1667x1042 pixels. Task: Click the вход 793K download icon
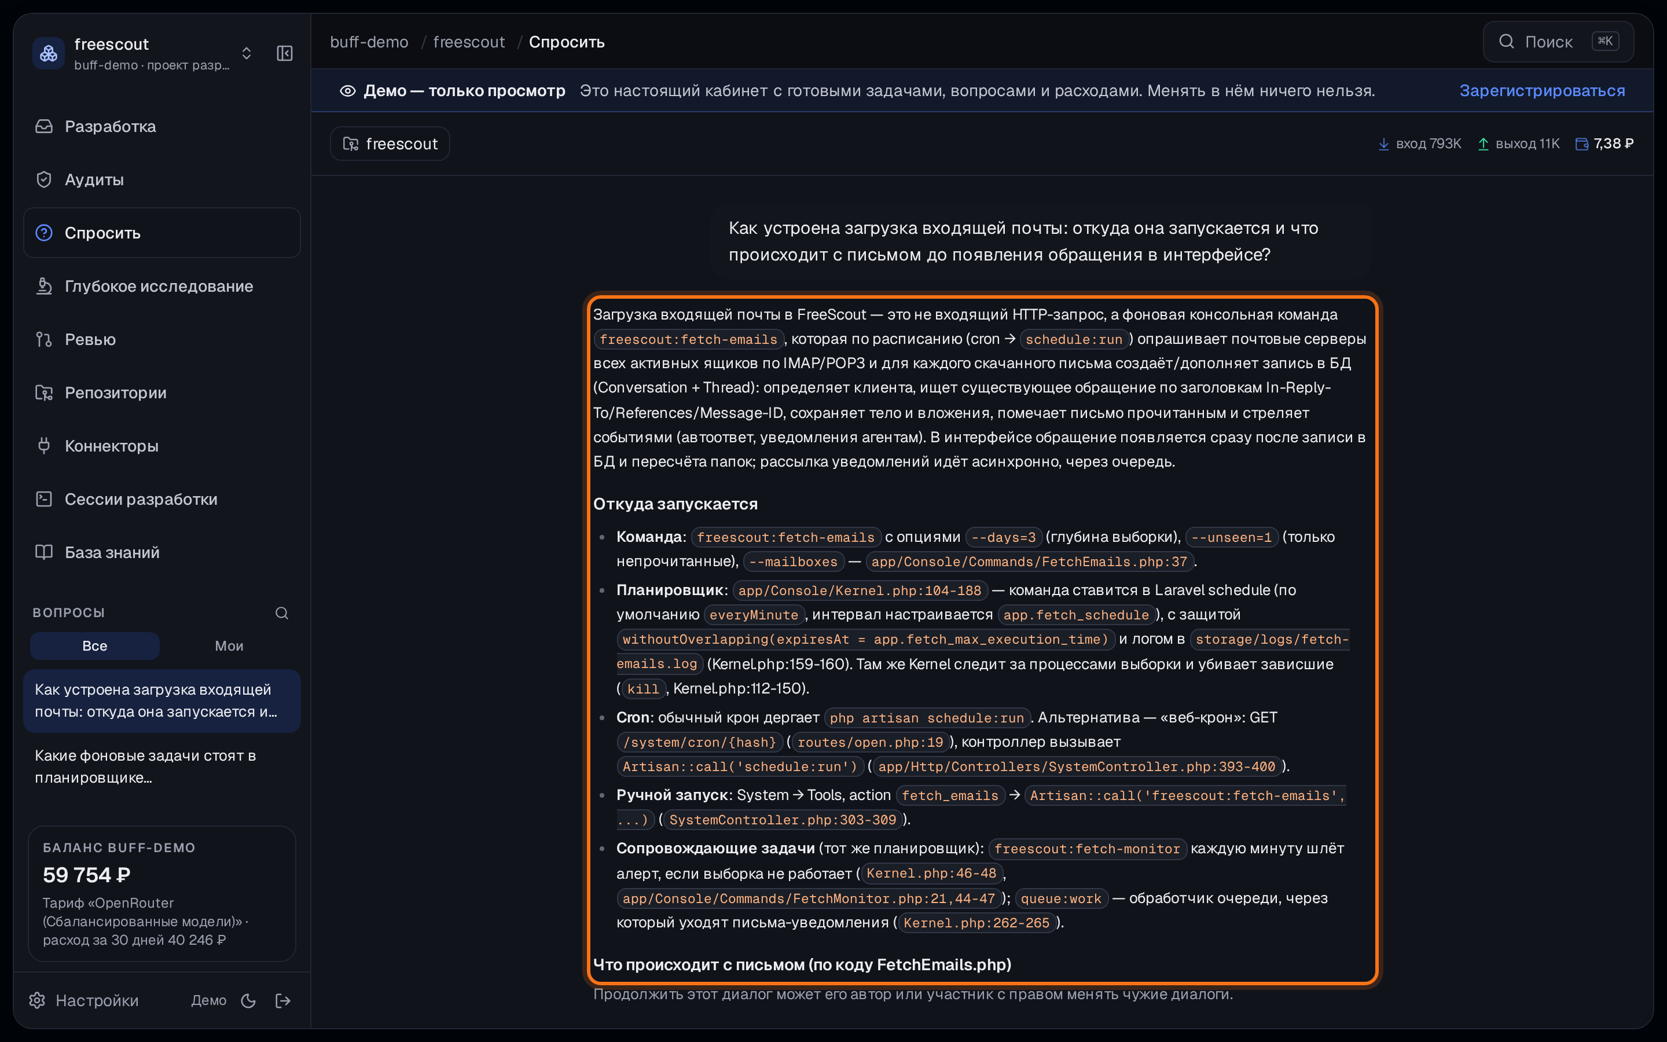[x=1383, y=144]
